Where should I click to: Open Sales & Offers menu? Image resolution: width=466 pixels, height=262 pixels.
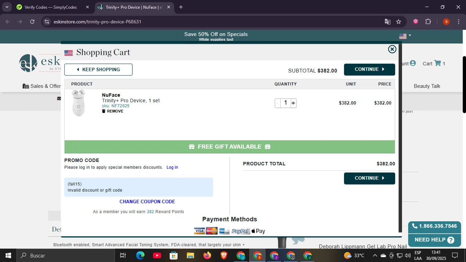pyautogui.click(x=42, y=86)
